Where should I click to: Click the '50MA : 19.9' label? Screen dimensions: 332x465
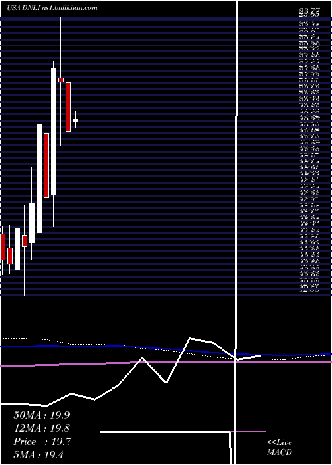coord(42,415)
